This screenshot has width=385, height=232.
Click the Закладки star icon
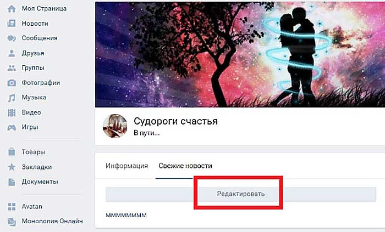coord(12,167)
